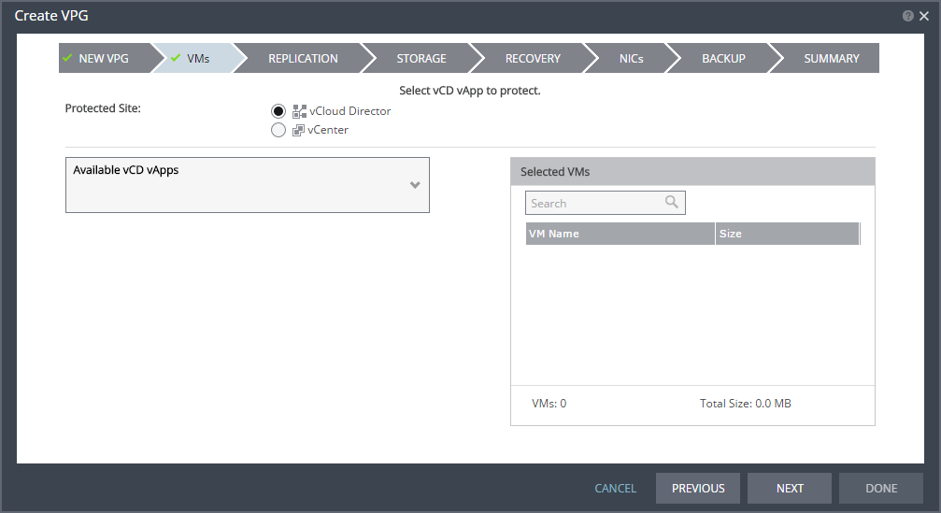The height and width of the screenshot is (513, 941).
Task: Click 'Select vCD vApp to protect.' text
Action: pyautogui.click(x=470, y=91)
